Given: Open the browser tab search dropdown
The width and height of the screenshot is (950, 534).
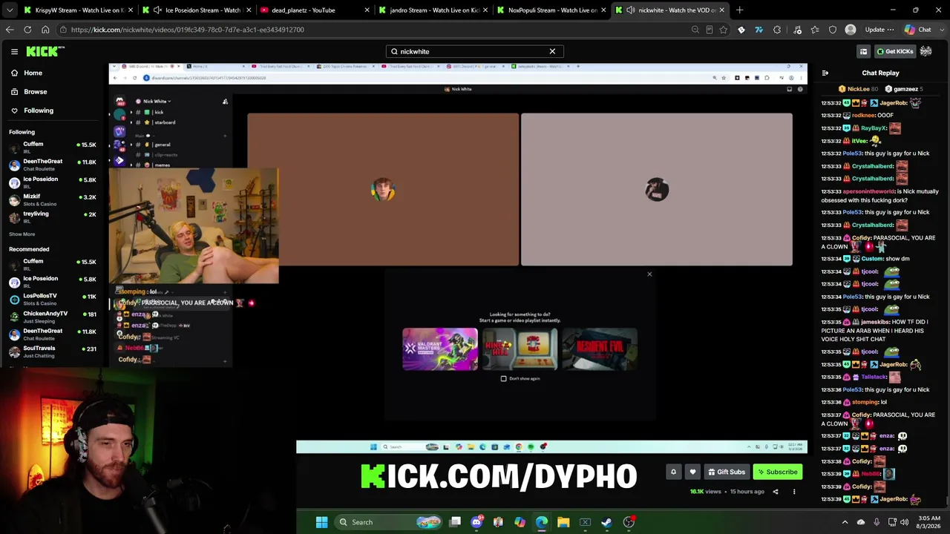Looking at the screenshot, I should coord(8,10).
